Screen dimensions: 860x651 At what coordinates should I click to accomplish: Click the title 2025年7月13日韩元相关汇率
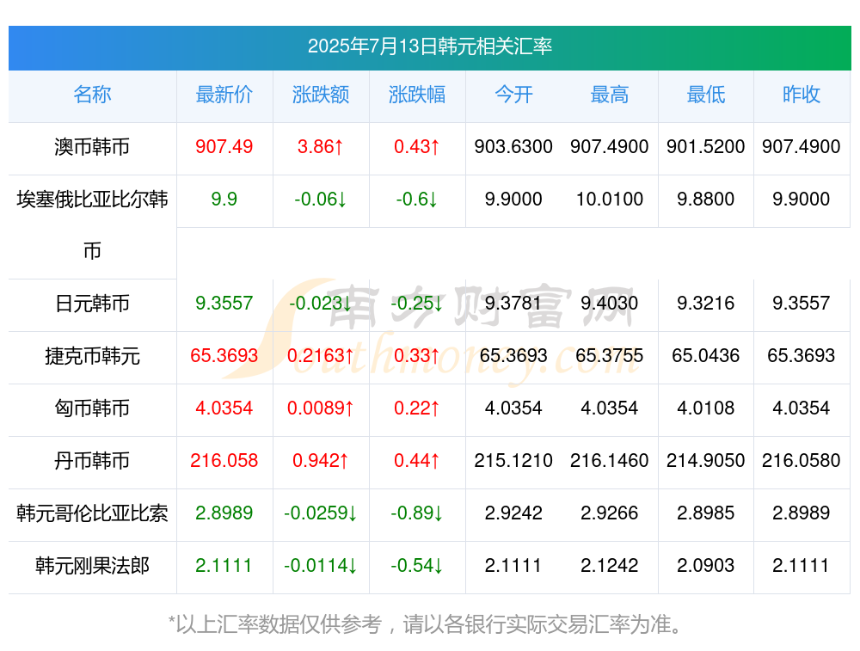click(x=429, y=46)
